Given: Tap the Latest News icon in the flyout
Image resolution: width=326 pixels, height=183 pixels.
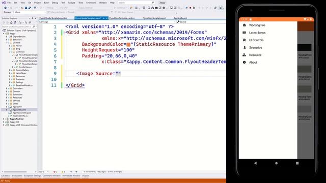Looking at the screenshot, I should coord(244,33).
